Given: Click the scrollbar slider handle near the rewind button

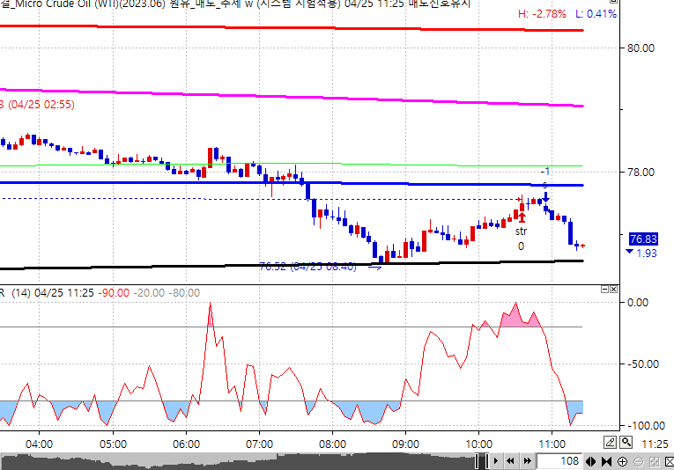Looking at the screenshot, I should point(482,461).
